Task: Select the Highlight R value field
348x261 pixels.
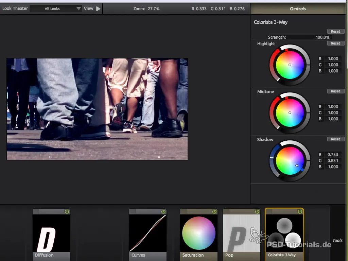Action: point(333,59)
